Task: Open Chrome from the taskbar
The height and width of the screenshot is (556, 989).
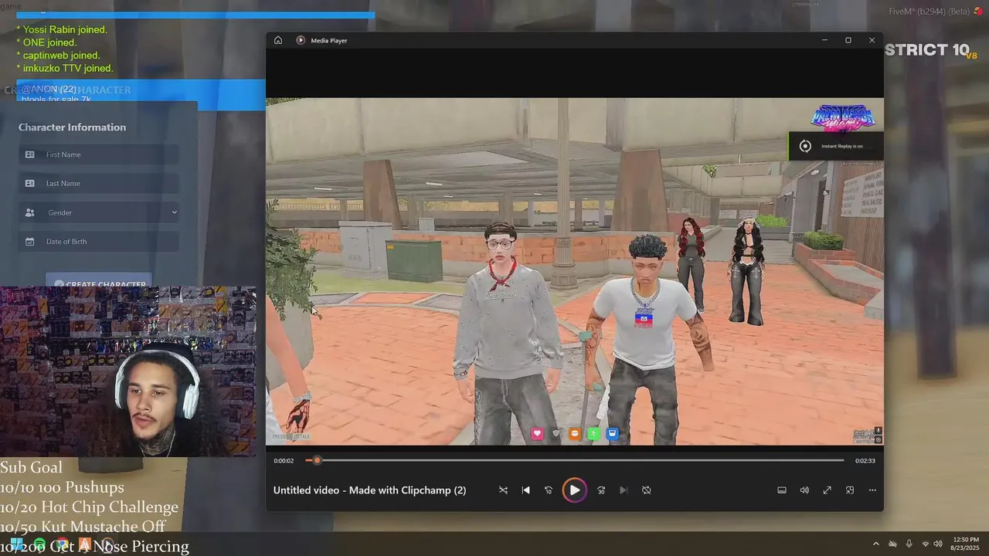Action: (x=62, y=545)
